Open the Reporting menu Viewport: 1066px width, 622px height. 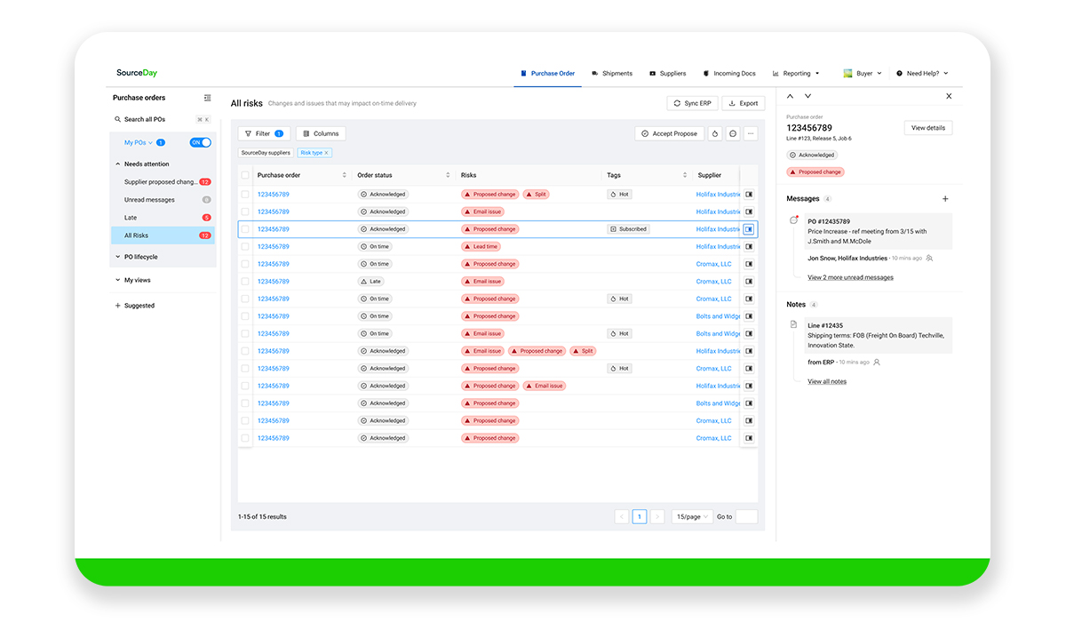pos(796,74)
